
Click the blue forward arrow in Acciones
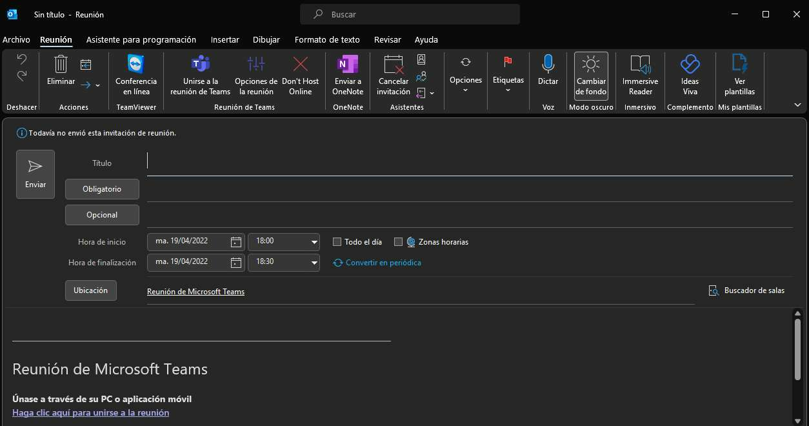pyautogui.click(x=86, y=85)
